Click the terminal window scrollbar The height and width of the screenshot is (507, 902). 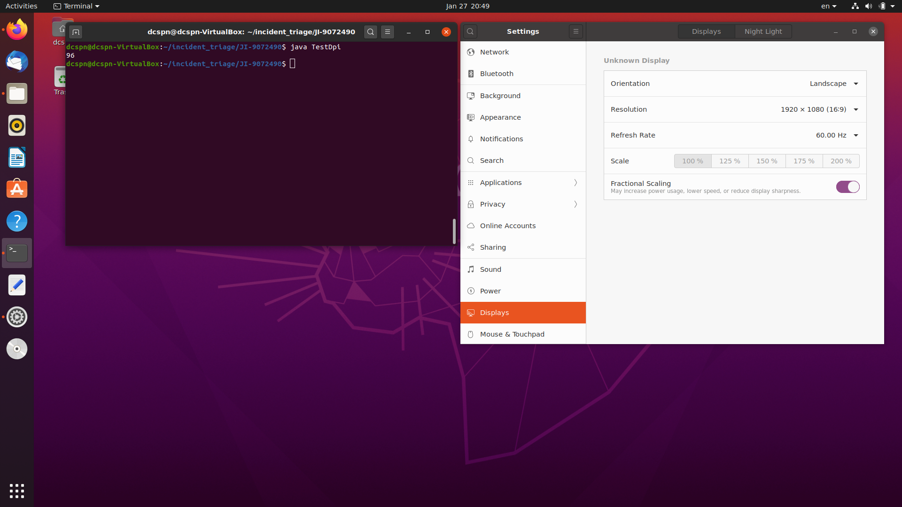point(454,231)
